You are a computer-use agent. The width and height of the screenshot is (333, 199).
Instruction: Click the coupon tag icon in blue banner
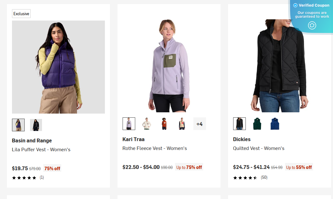[312, 26]
